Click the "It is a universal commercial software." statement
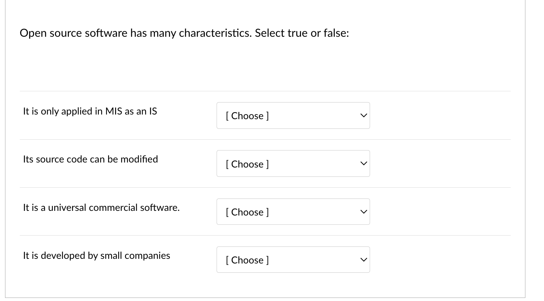Screen dimensions: 544x301 (101, 208)
